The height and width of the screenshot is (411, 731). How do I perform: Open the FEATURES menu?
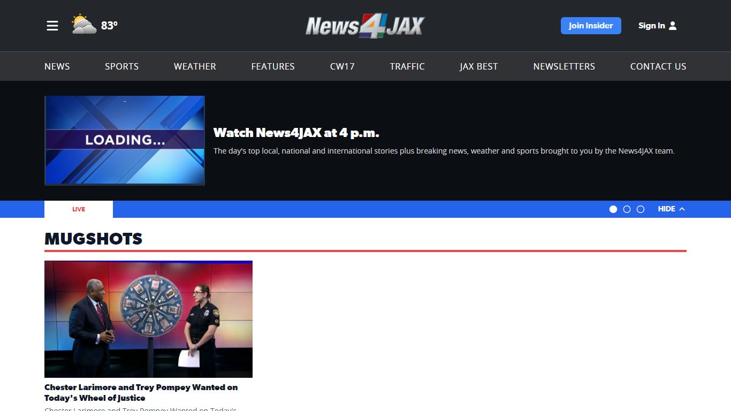click(273, 66)
